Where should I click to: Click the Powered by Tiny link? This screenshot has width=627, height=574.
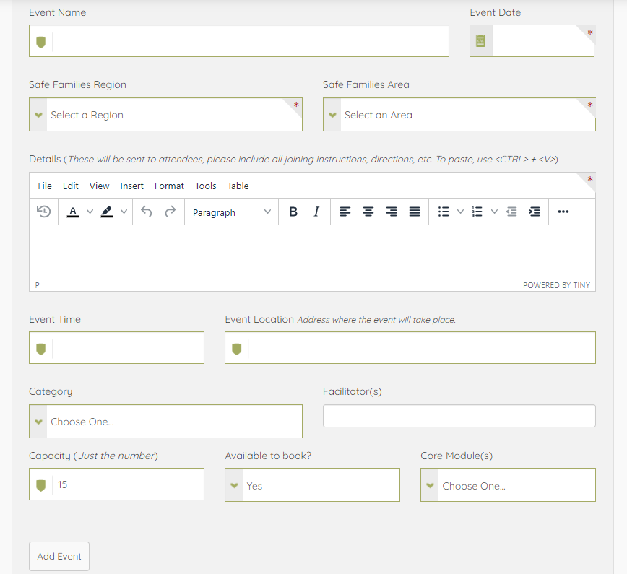[556, 285]
